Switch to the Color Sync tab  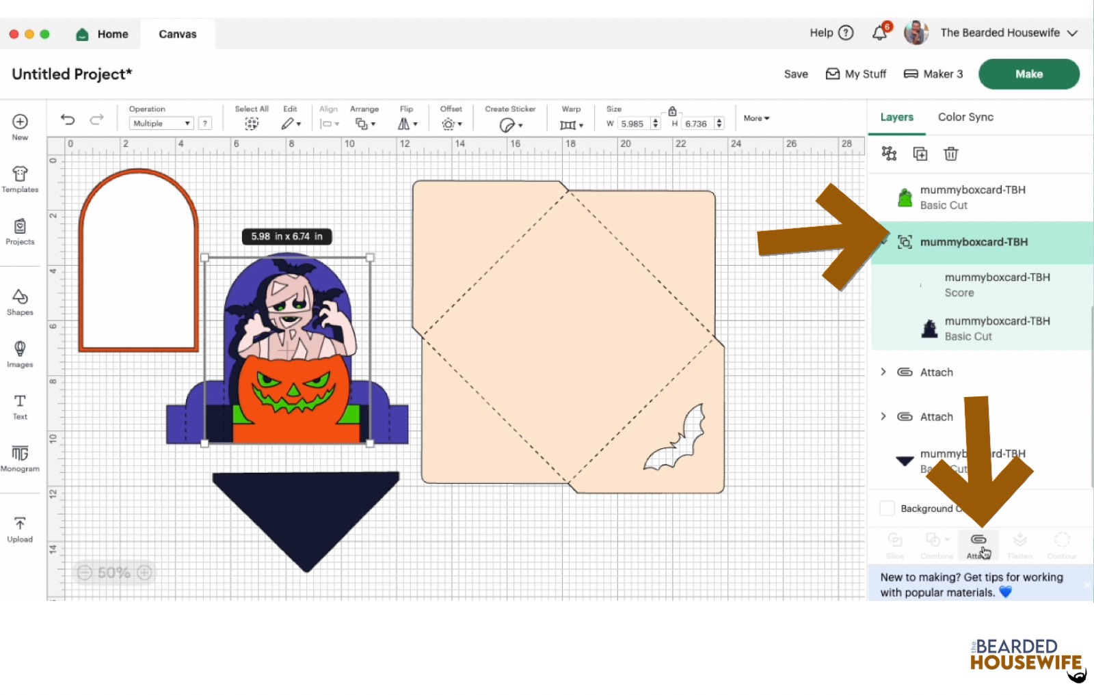coord(965,117)
